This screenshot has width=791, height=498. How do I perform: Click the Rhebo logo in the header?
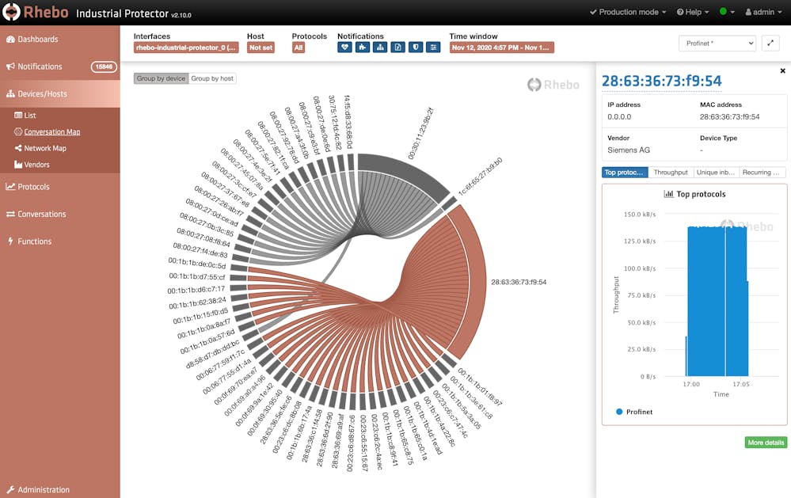[36, 12]
